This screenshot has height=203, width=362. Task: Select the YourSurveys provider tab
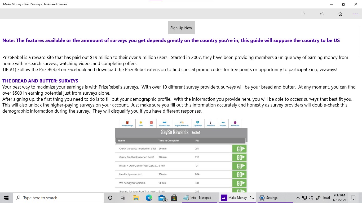tap(127, 123)
